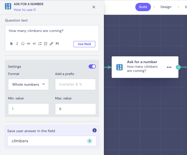The height and width of the screenshot is (155, 187).
Task: Open the three-dot menu on the node
Action: [x=169, y=67]
